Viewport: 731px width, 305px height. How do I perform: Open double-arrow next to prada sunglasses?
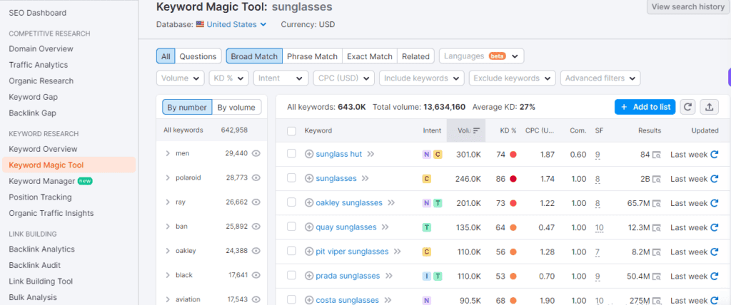pyautogui.click(x=389, y=276)
